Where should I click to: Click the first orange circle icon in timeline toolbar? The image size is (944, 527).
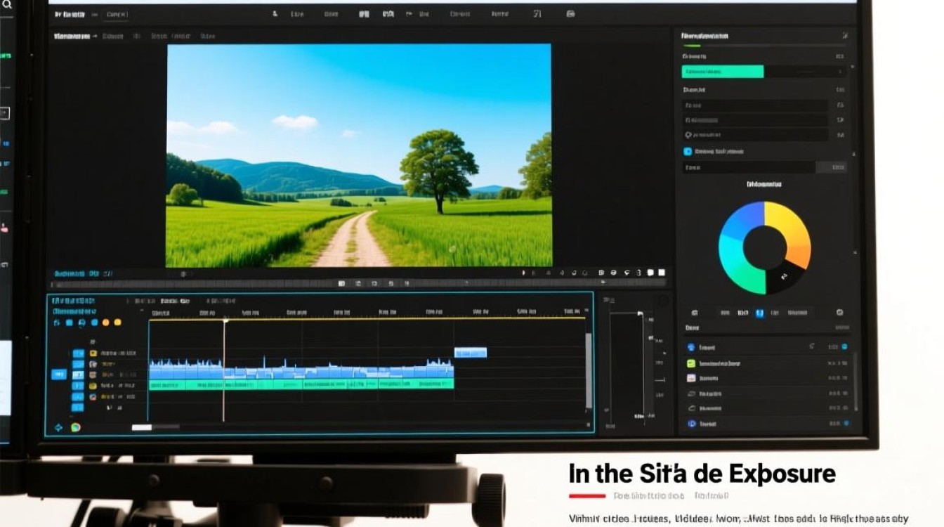point(105,323)
